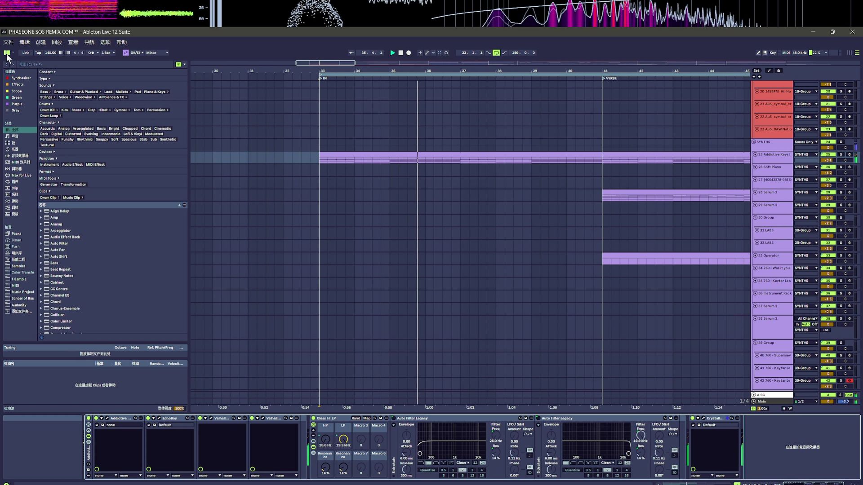Fold the SYNTHS group track
The width and height of the screenshot is (863, 485).
(754, 142)
